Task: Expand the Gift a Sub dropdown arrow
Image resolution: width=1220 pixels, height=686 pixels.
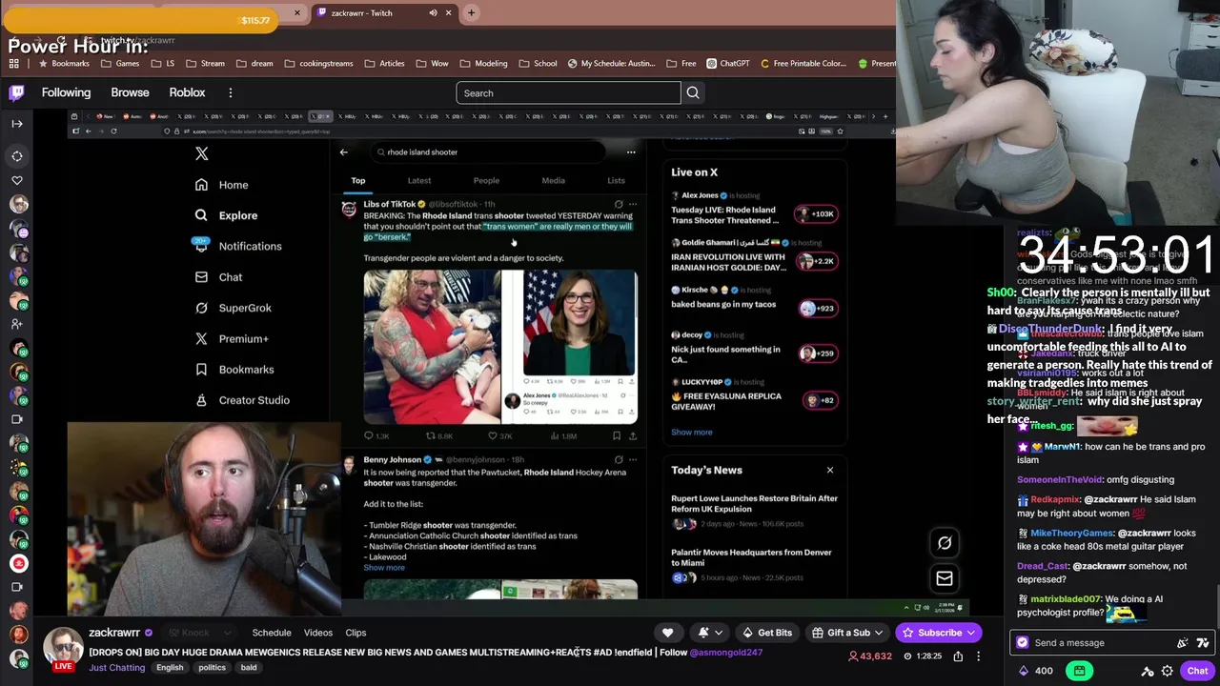Action: coord(879,633)
